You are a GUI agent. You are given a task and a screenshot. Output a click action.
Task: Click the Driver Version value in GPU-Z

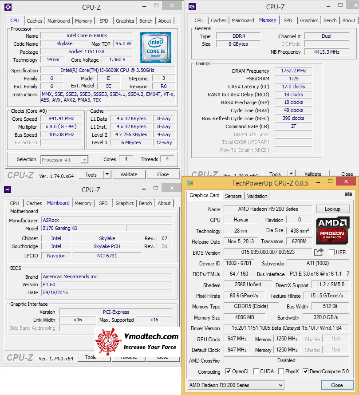pyautogui.click(x=286, y=328)
